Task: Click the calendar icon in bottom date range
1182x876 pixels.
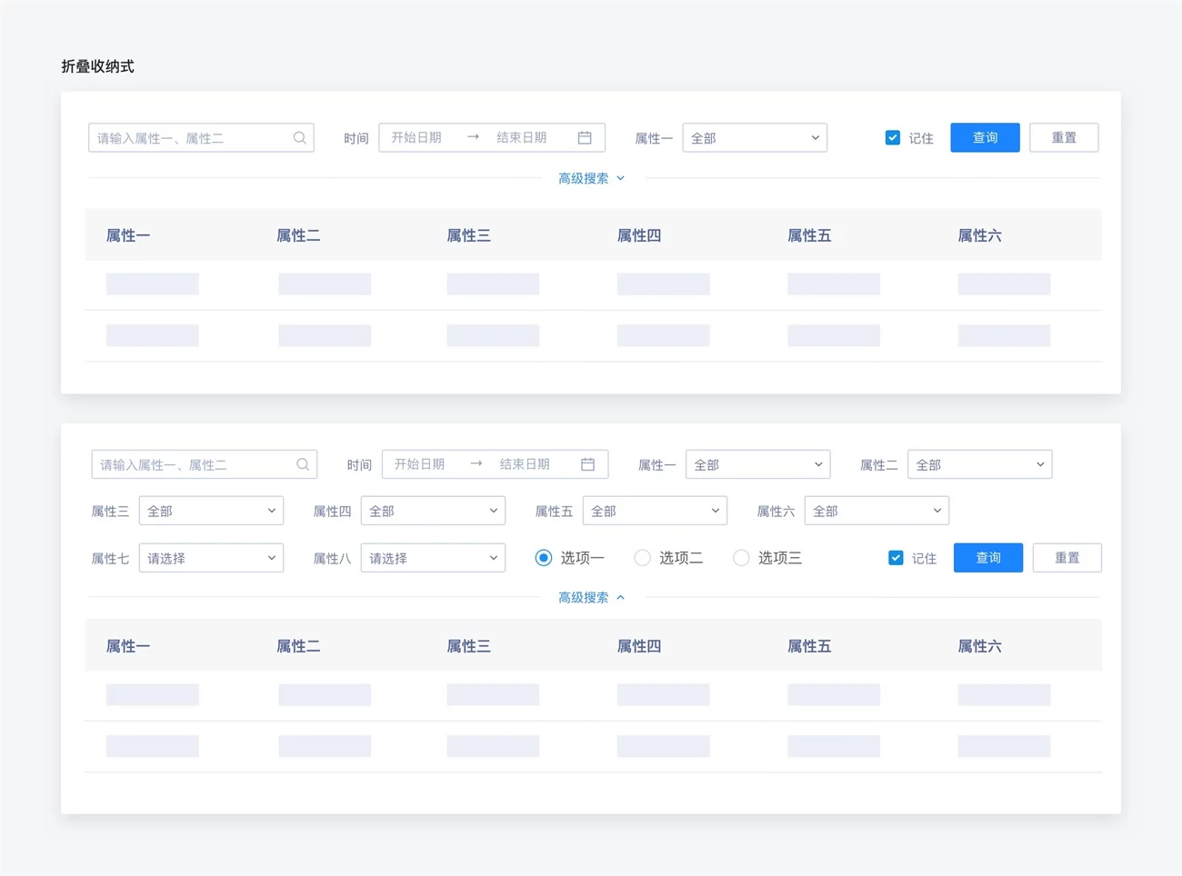Action: pos(588,464)
